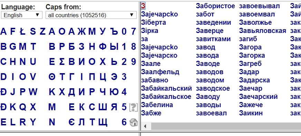Select the letter Ж in the alphabet grid
The height and width of the screenshot is (136, 301).
(x=81, y=32)
